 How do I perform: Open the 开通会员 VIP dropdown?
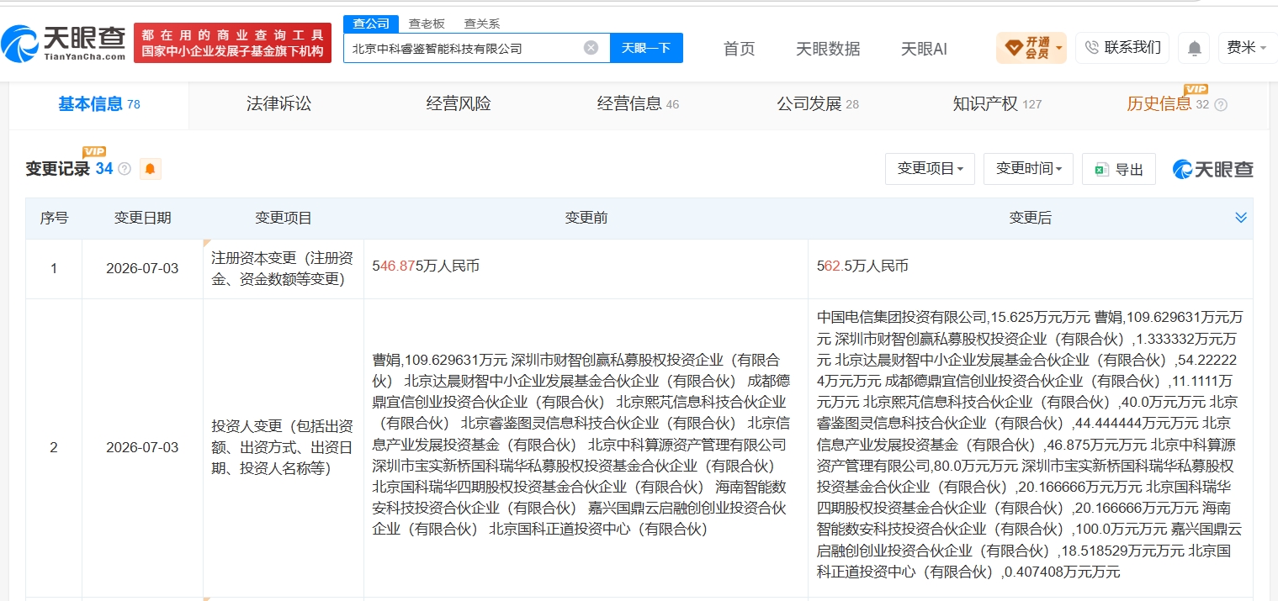pos(1031,48)
